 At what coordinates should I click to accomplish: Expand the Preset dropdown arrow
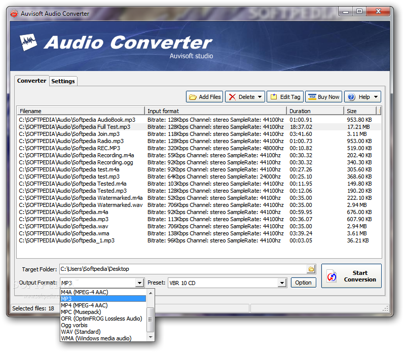pyautogui.click(x=282, y=283)
